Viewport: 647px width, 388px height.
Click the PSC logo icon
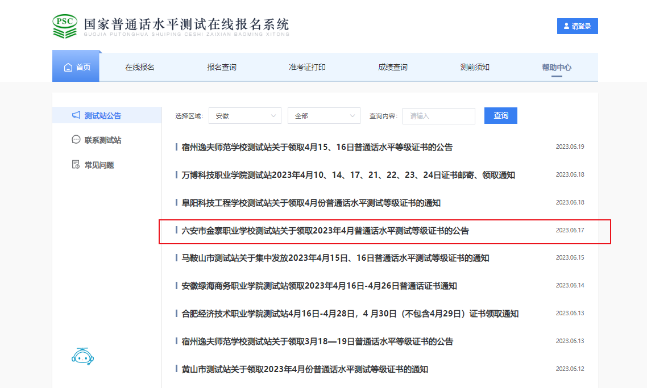(x=65, y=26)
